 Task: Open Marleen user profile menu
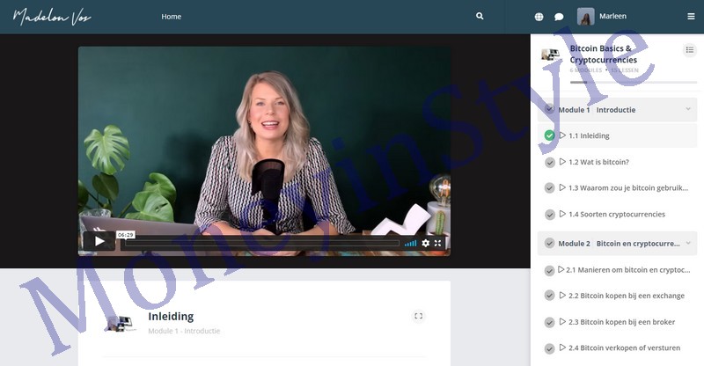click(604, 17)
